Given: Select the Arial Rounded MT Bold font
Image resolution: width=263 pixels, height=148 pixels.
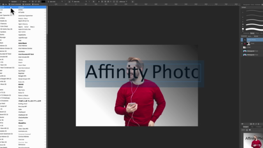Looking at the screenshot, I should click(26, 54).
